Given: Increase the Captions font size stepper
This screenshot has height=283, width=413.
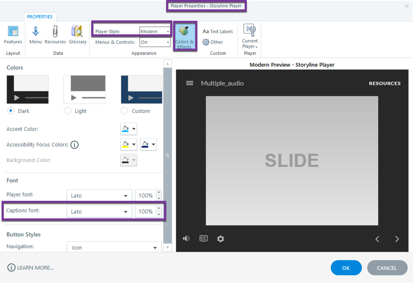Looking at the screenshot, I should pyautogui.click(x=159, y=209).
